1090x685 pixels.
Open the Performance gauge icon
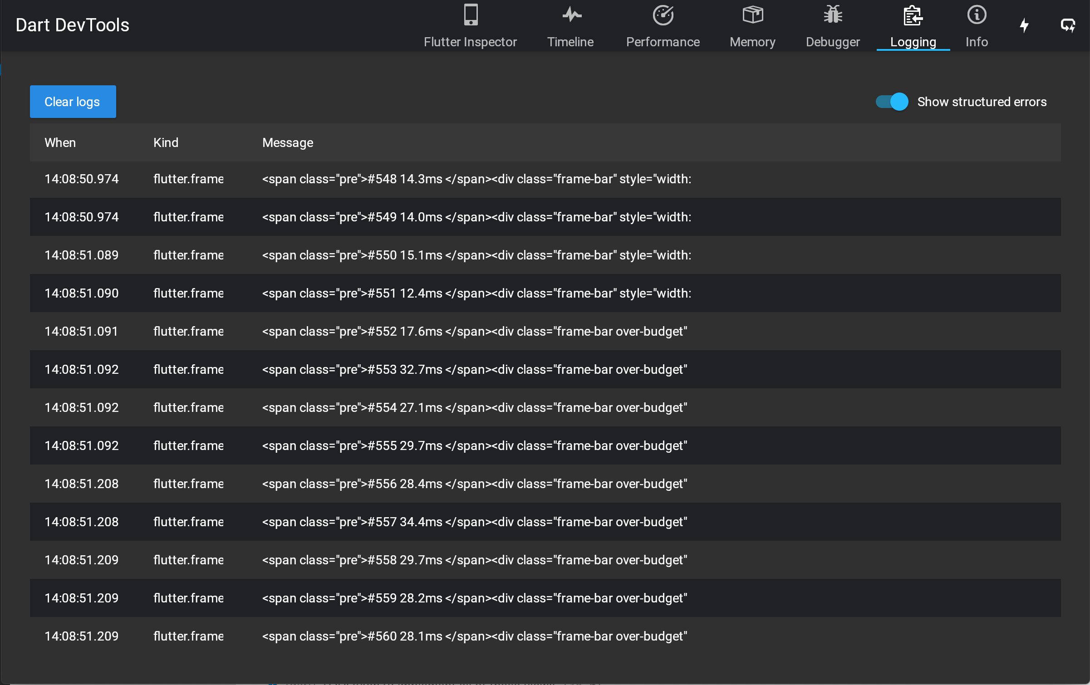(663, 15)
